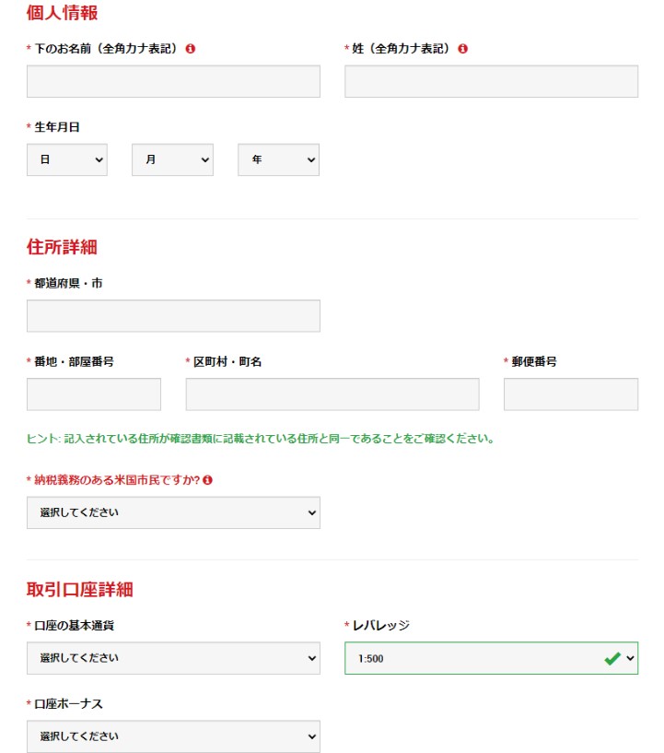Click info icon next to 姓 label
The width and height of the screenshot is (664, 753).
coord(462,49)
